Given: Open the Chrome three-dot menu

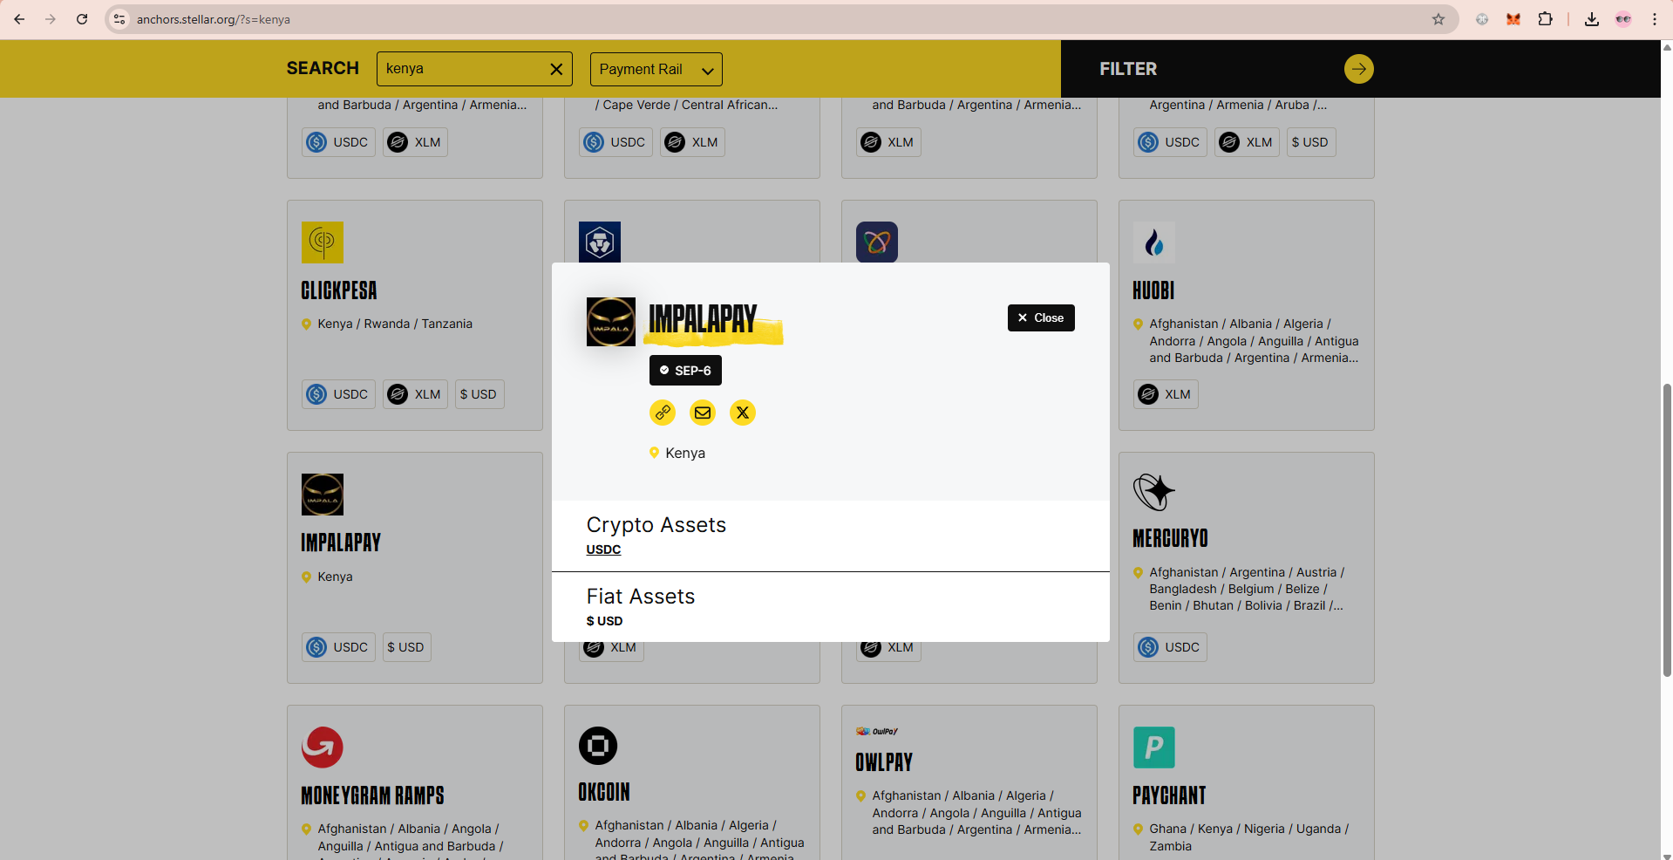Looking at the screenshot, I should click(1655, 19).
